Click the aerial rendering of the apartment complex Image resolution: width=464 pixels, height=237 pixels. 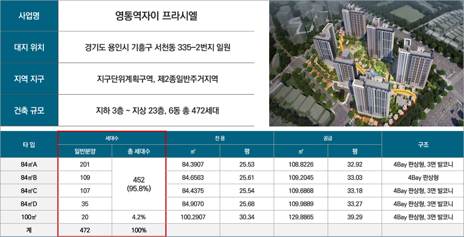tap(367, 63)
